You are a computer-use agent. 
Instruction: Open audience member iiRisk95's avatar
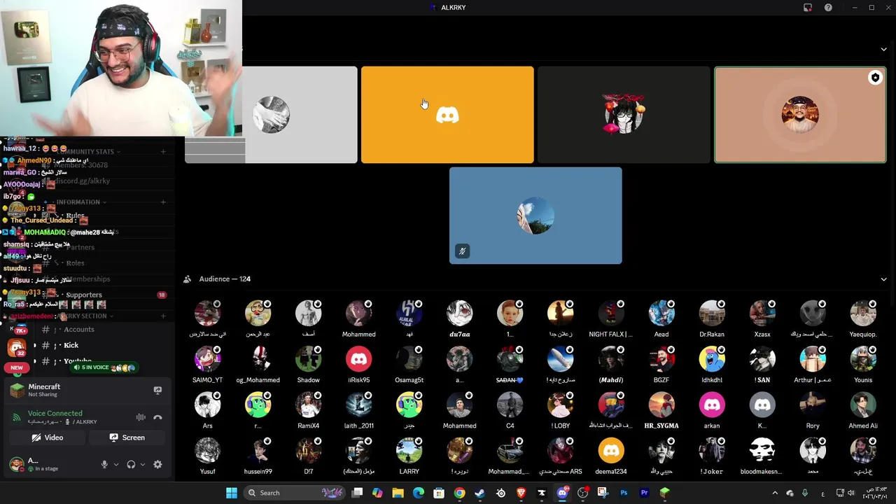point(358,359)
